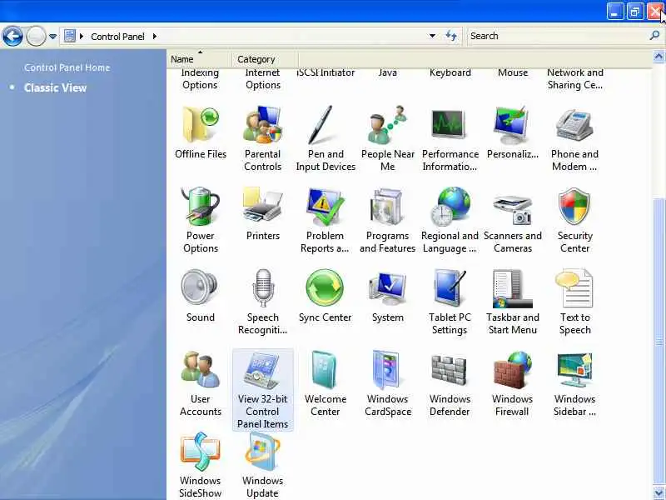Click Control Panel Home link
Screen dimensions: 666x500
point(67,67)
